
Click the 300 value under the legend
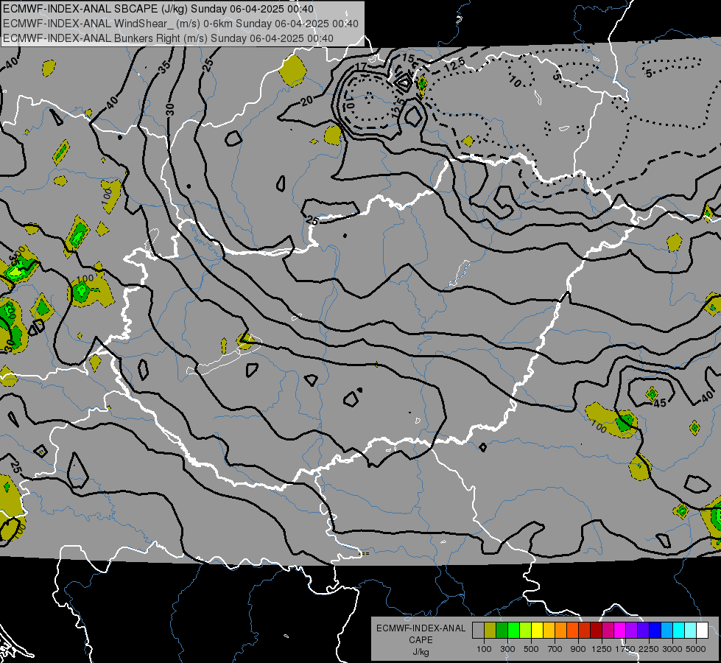507,649
